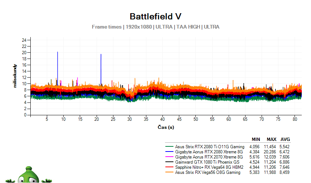Click the AVG value 6,886

[284, 162]
